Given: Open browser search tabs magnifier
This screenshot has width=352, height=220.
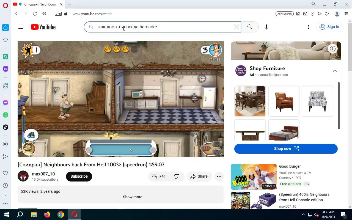Looking at the screenshot, I should [x=313, y=4].
